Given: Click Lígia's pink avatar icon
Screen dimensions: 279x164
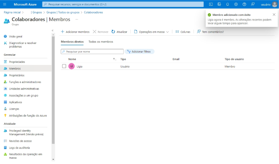Looking at the screenshot, I should coord(71,66).
